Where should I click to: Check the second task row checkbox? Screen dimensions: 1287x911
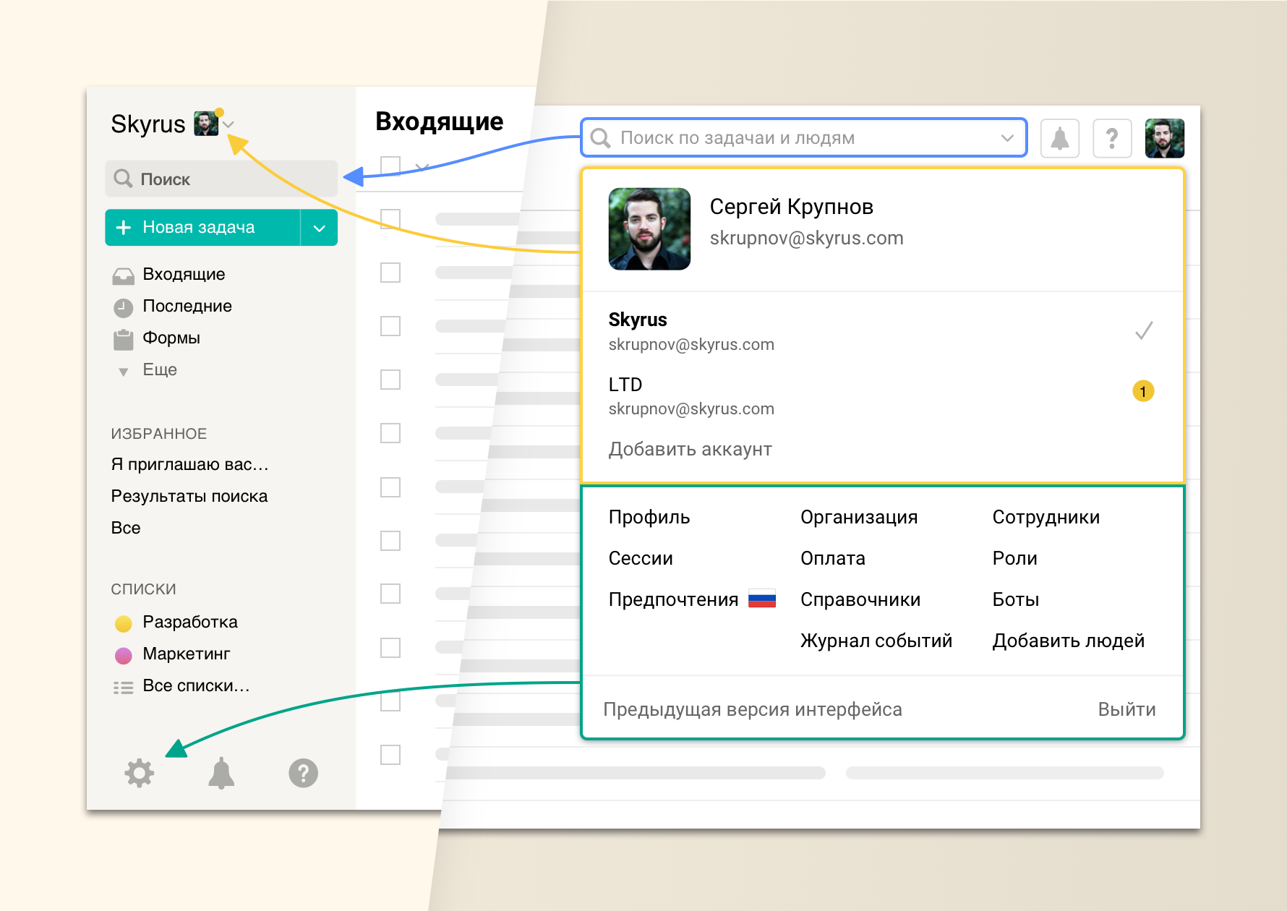tap(390, 273)
